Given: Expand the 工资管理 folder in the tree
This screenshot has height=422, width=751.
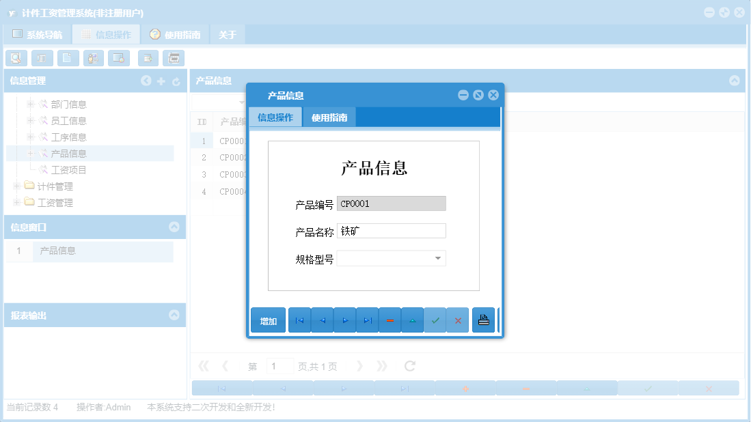Looking at the screenshot, I should point(15,202).
